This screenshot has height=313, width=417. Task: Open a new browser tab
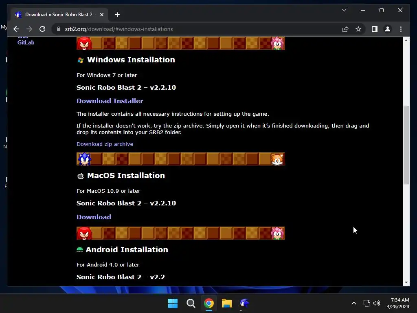pyautogui.click(x=117, y=15)
